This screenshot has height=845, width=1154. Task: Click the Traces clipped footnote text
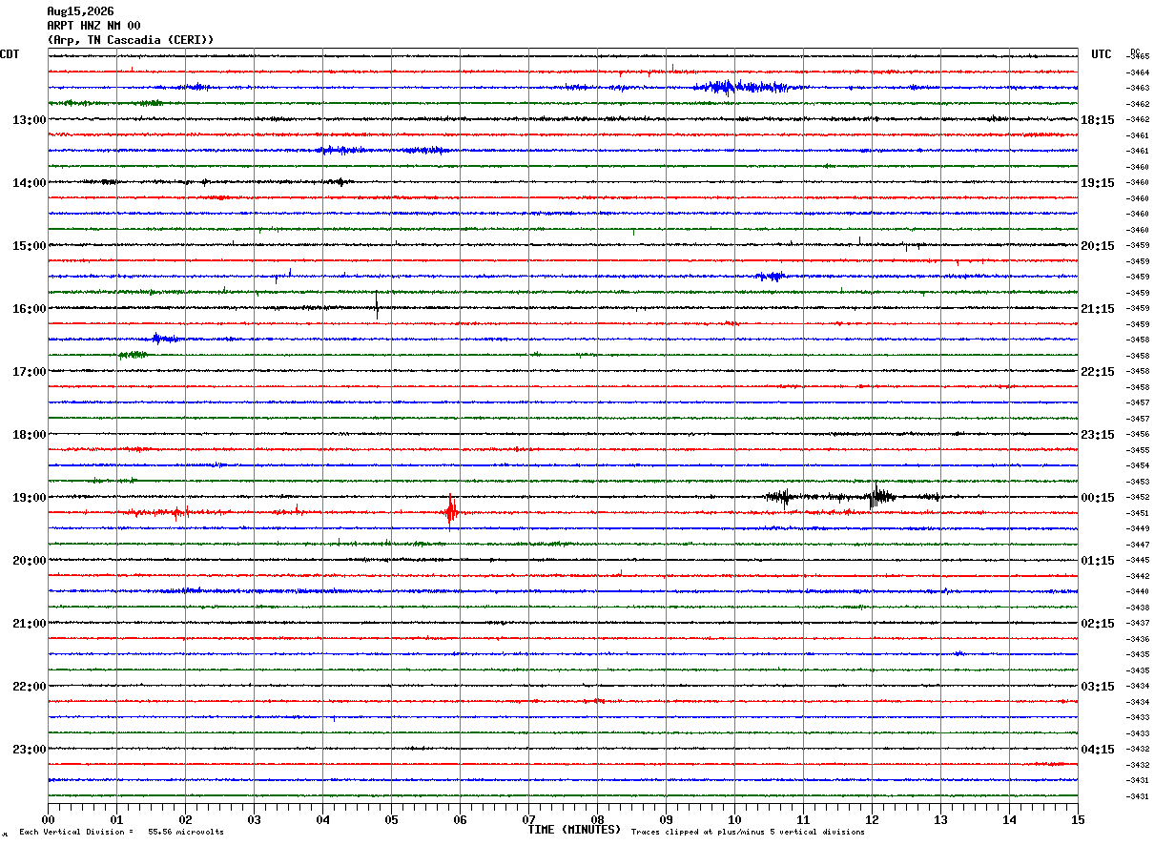pyautogui.click(x=748, y=832)
